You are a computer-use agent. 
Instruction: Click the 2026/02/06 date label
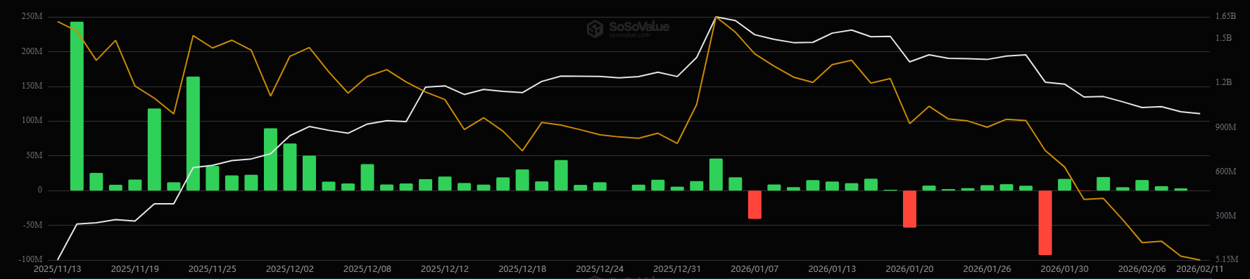[1142, 269]
